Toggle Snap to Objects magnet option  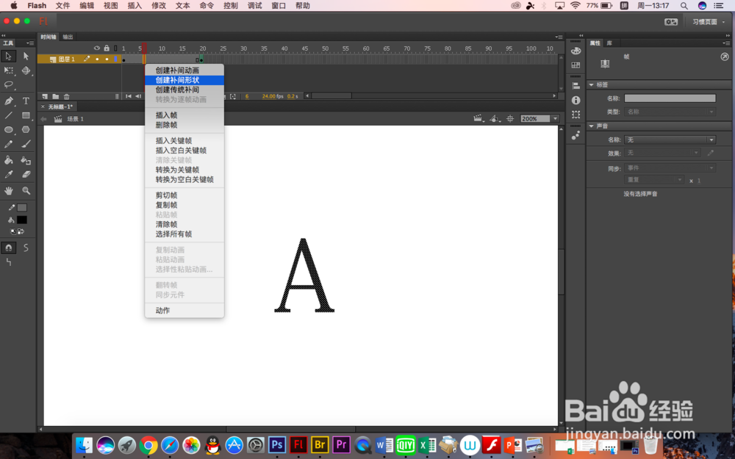[x=8, y=247]
